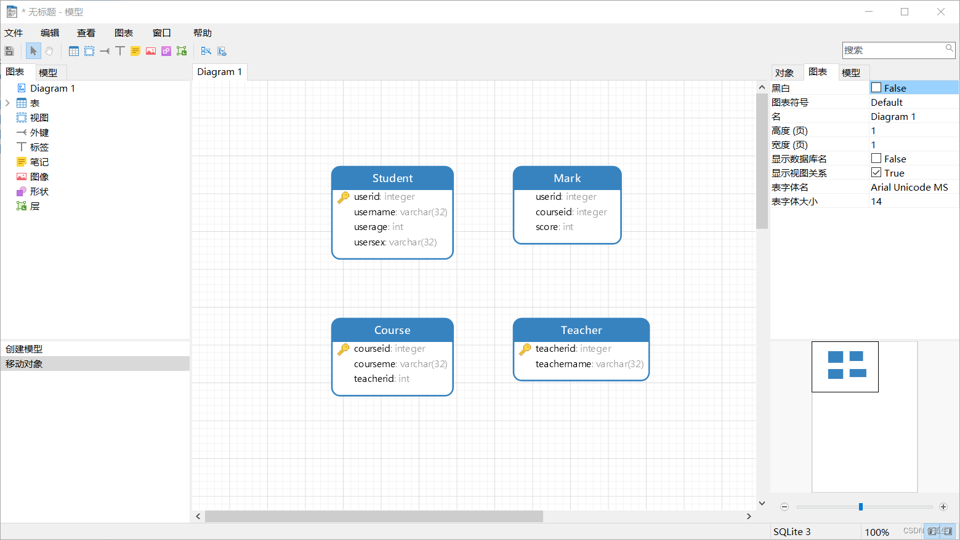Pick the new view tool in the toolbar

coord(89,51)
